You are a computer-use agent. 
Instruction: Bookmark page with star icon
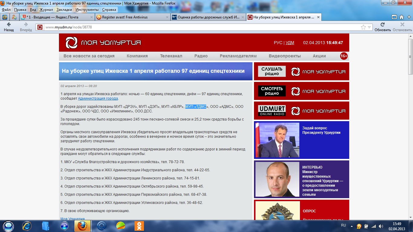point(363,27)
